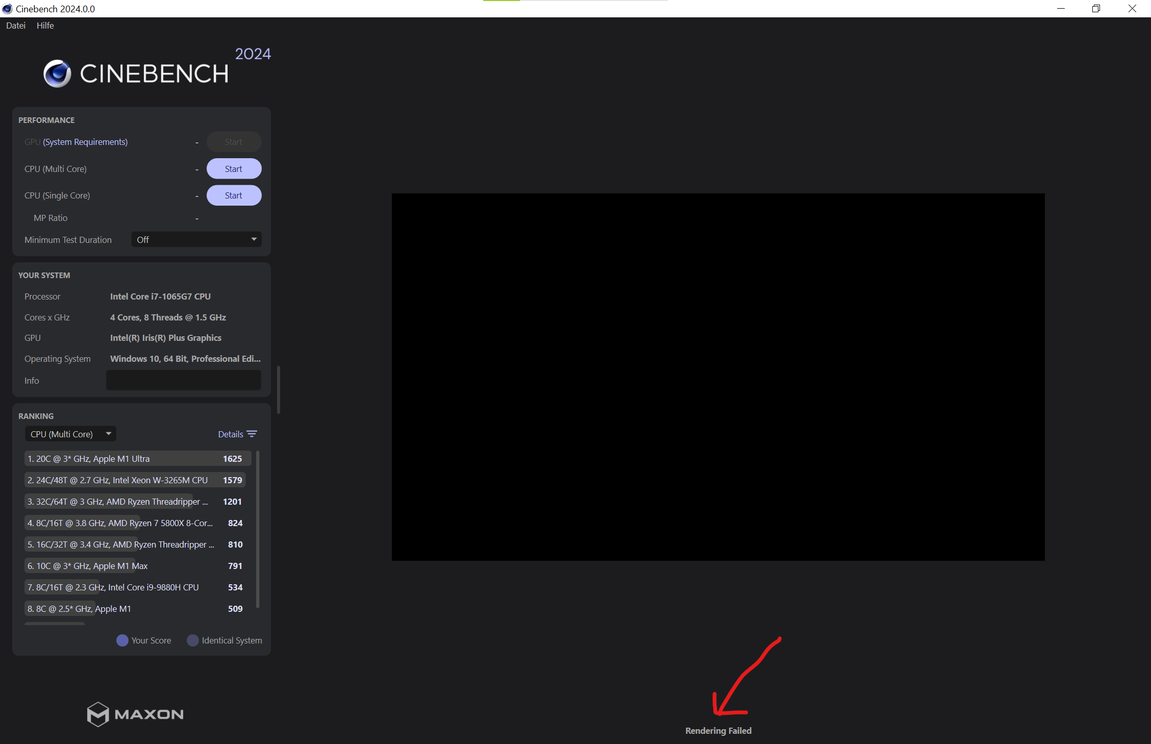Click the Identical System legend dot
Screen dimensions: 1151x744
(193, 640)
